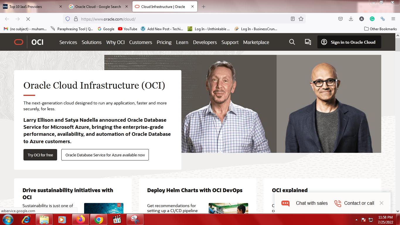Open the YouTube bookmark
400x225 pixels.
[x=127, y=29]
